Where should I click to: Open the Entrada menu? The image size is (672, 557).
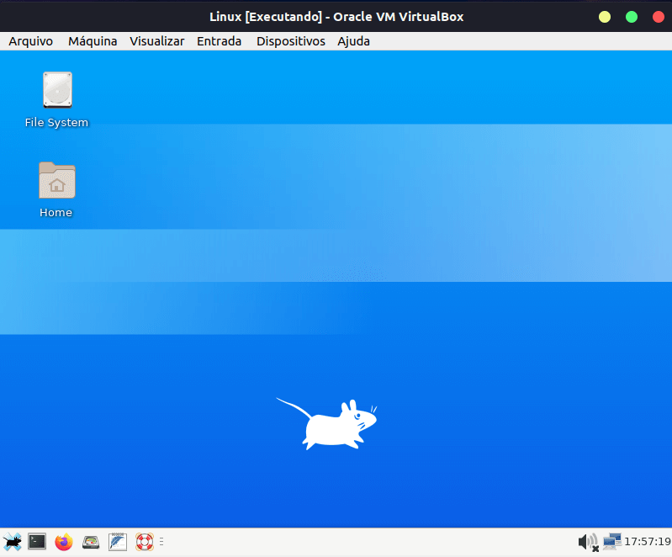[219, 41]
